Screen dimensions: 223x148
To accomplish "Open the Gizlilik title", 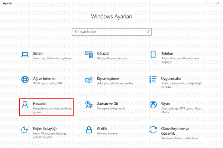I will 102,129.
